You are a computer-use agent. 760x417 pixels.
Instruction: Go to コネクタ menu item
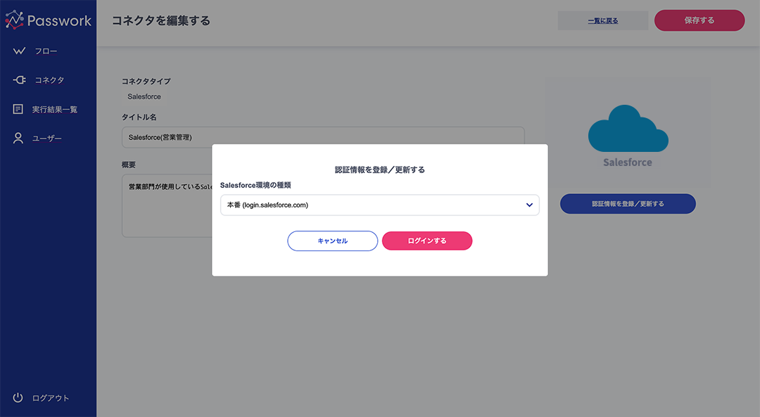point(49,80)
